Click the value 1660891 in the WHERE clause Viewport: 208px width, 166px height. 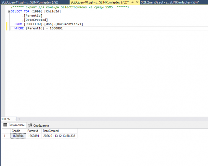[56, 28]
